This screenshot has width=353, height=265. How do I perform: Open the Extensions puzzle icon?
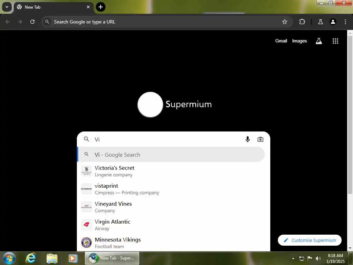click(x=302, y=22)
